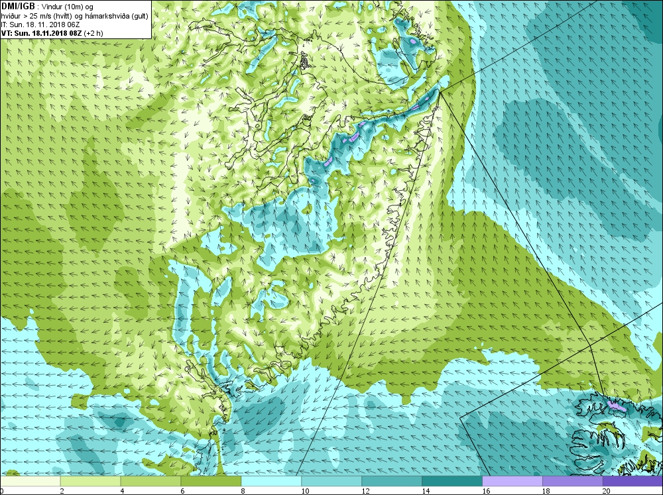The height and width of the screenshot is (495, 663).
Task: Select the 12–14 m/s teal swatch
Action: point(392,481)
